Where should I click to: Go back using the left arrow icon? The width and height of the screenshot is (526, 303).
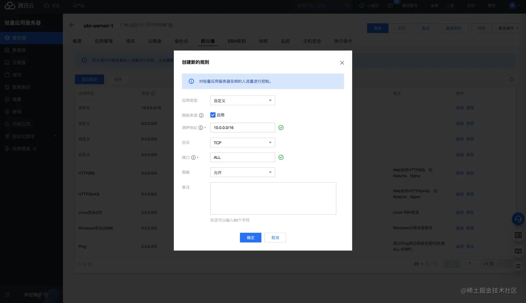(x=72, y=25)
